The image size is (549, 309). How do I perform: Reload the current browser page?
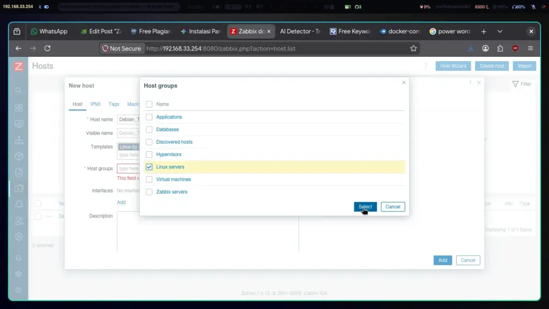click(47, 48)
